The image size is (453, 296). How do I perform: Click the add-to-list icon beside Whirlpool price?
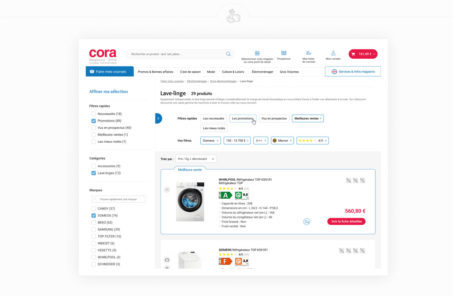pos(307,222)
